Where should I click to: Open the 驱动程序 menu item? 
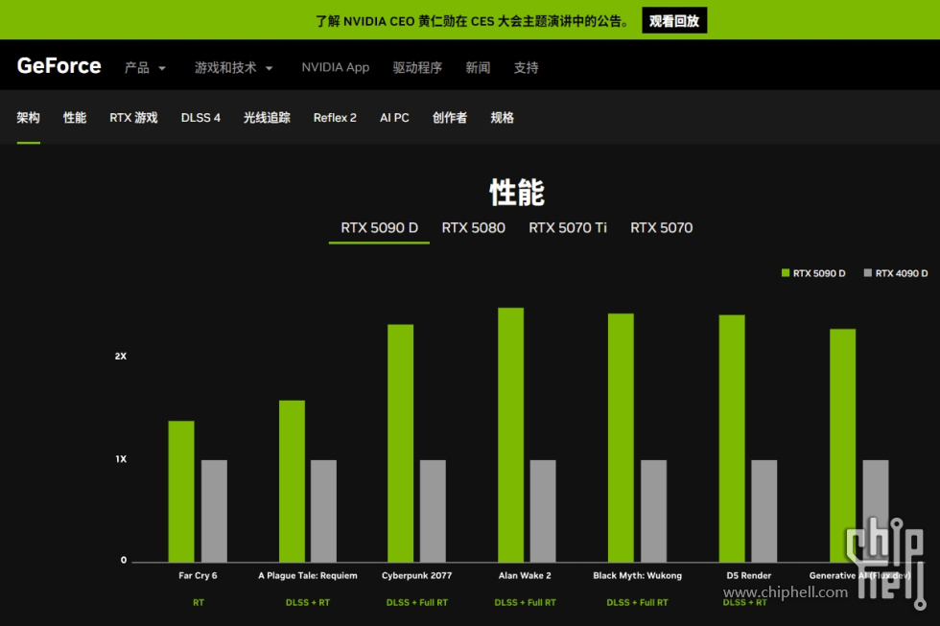tap(417, 68)
